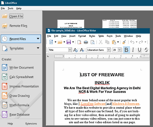Viewport: 153px width, 127px height.
Task: Open the Writer Form menu
Action: pyautogui.click(x=109, y=36)
